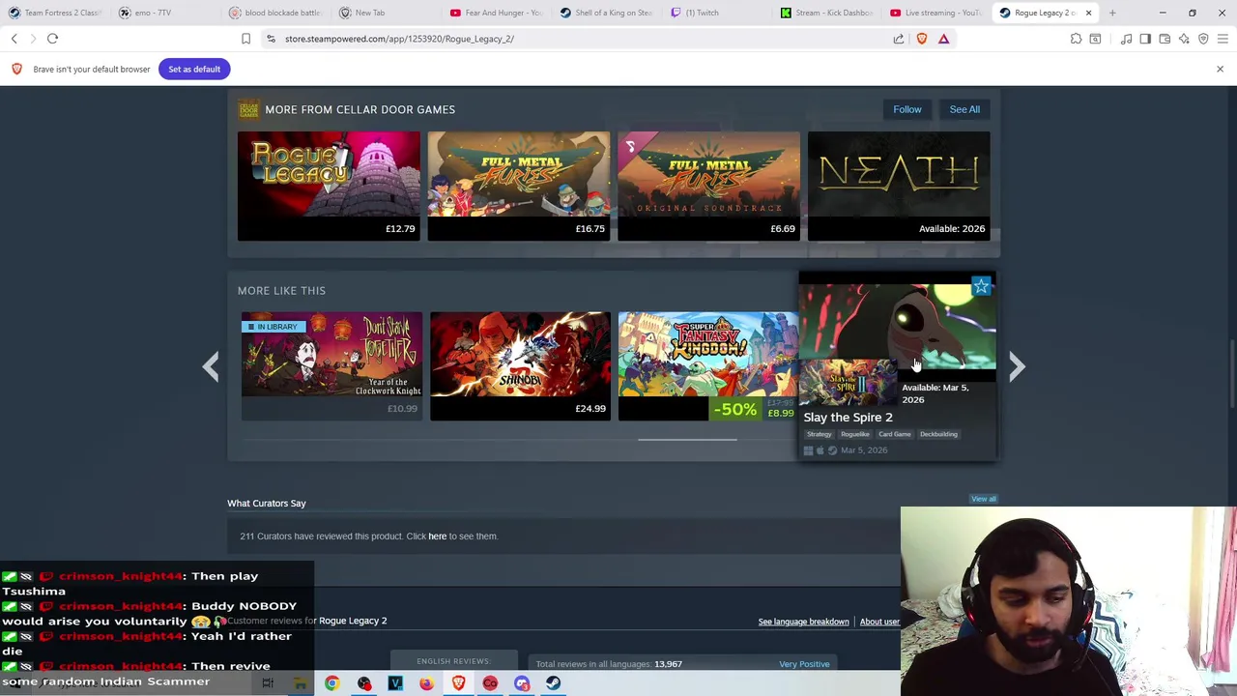The height and width of the screenshot is (696, 1237).
Task: Open the Very Positive review summary
Action: pyautogui.click(x=804, y=664)
